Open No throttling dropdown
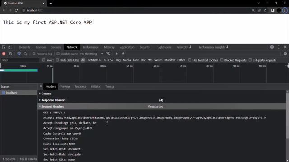Image resolution: width=289 pixels, height=162 pixels. (92, 54)
